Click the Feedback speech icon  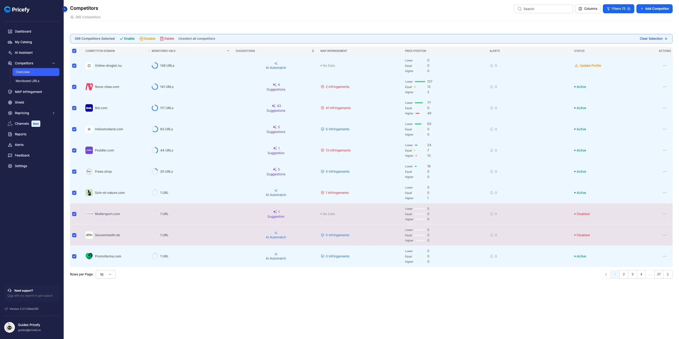tap(10, 155)
